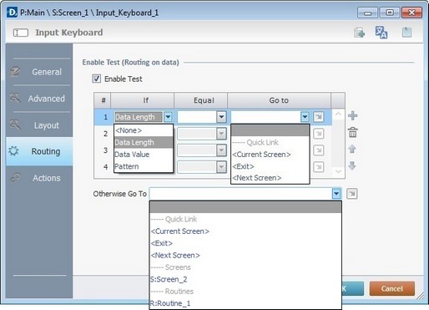Click the Equal column header
Screen dimensions: 429x310
(201, 100)
